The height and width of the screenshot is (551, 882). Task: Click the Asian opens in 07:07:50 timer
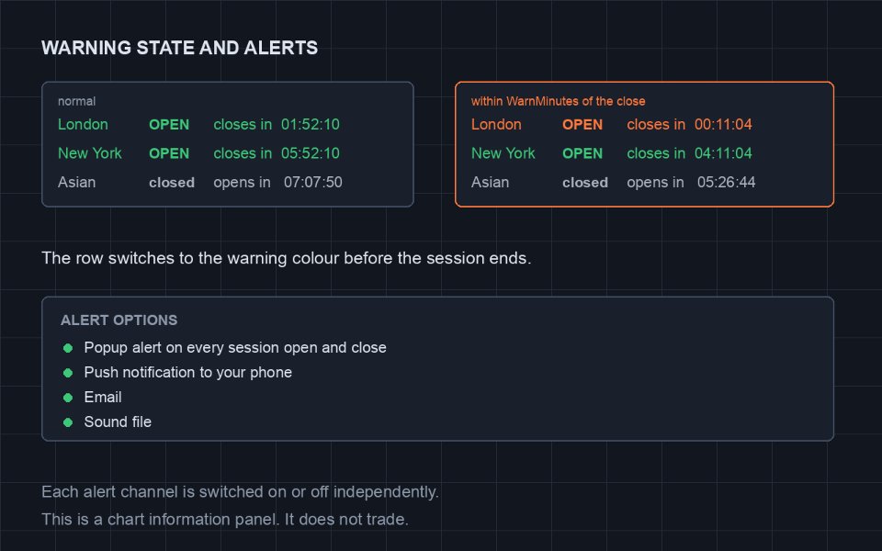(312, 182)
